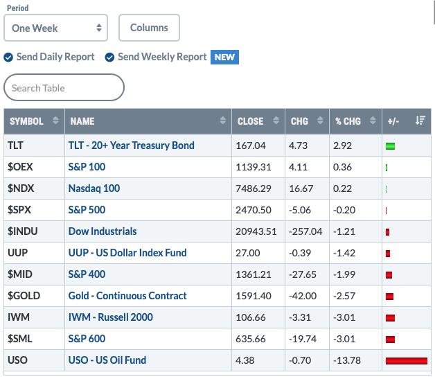Click the Columns button

point(149,28)
